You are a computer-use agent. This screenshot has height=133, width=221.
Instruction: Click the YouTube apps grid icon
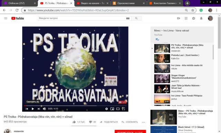point(186,18)
